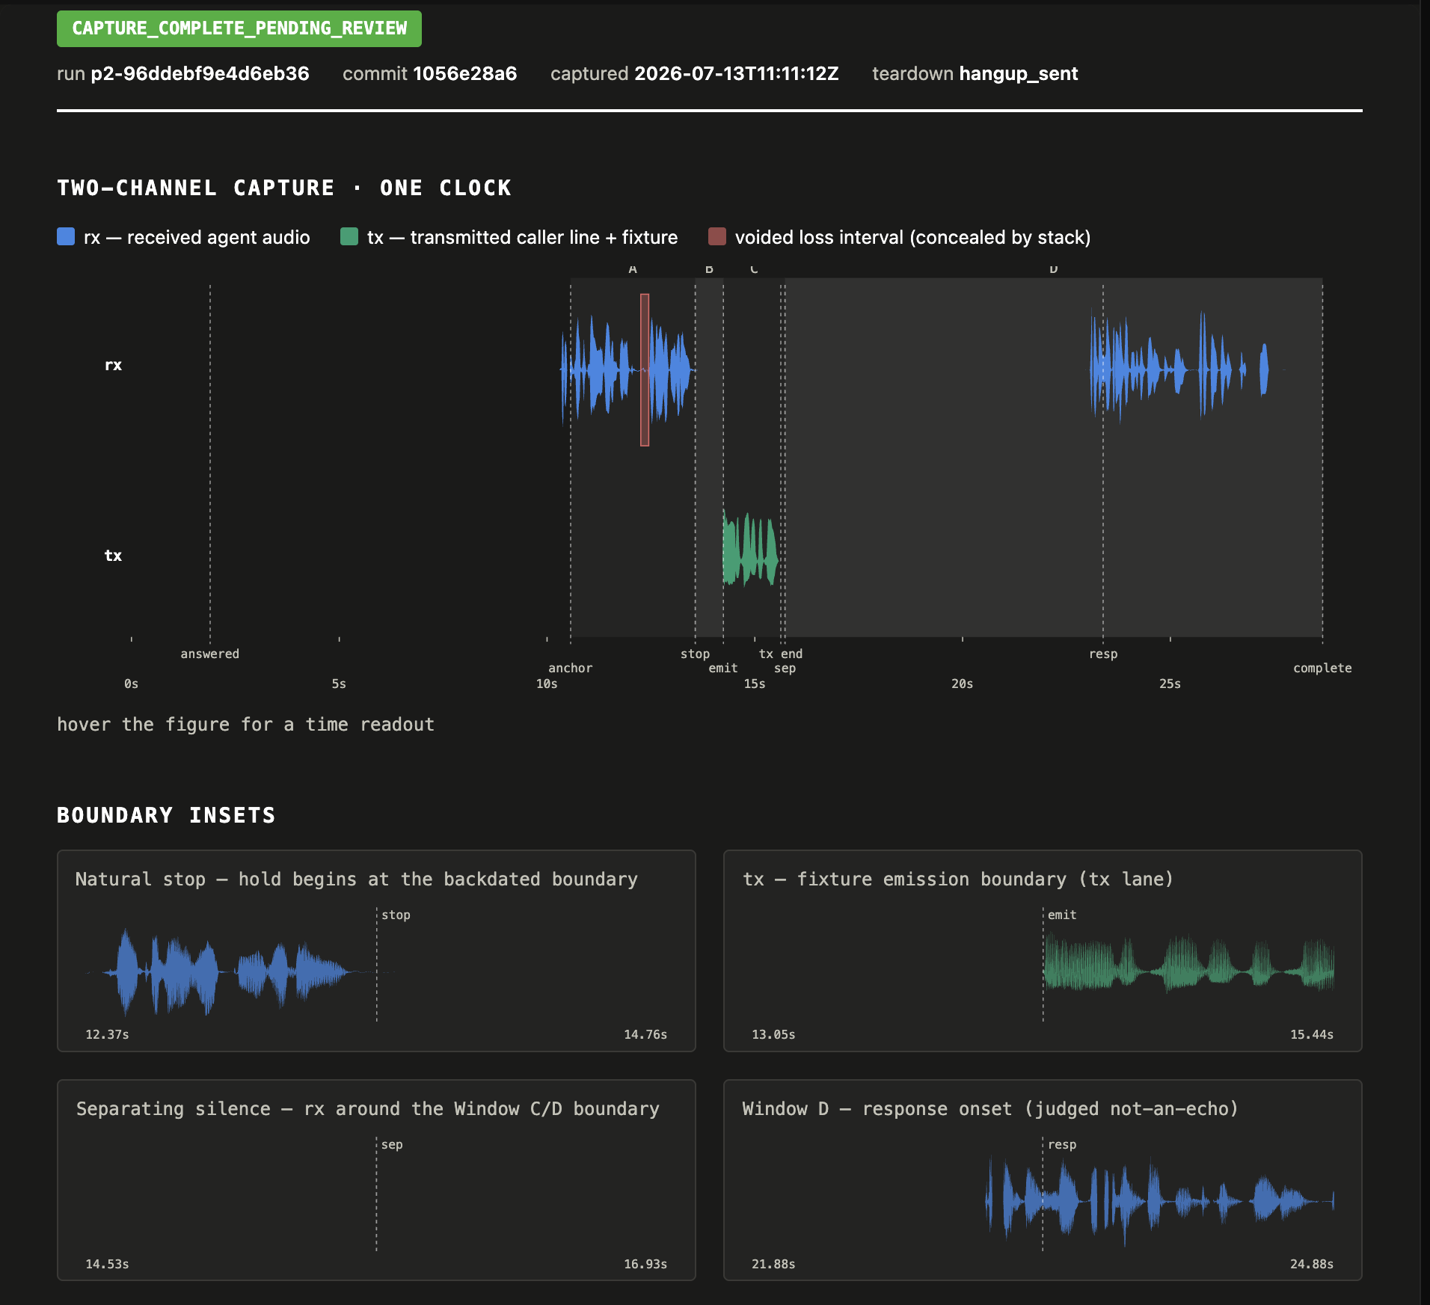Click the 'emit' marker label on main timeline
Viewport: 1430px width, 1305px height.
723,668
